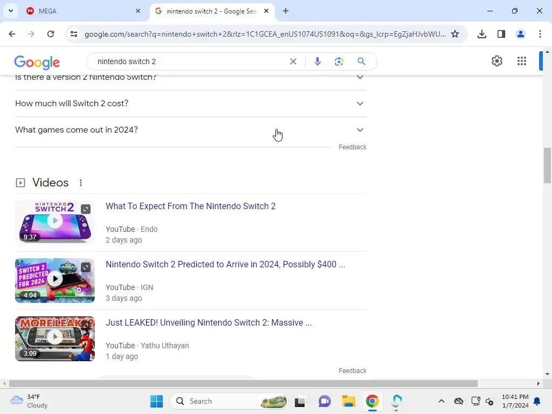
Task: Open tab search dropdown arrow
Action: 11,11
